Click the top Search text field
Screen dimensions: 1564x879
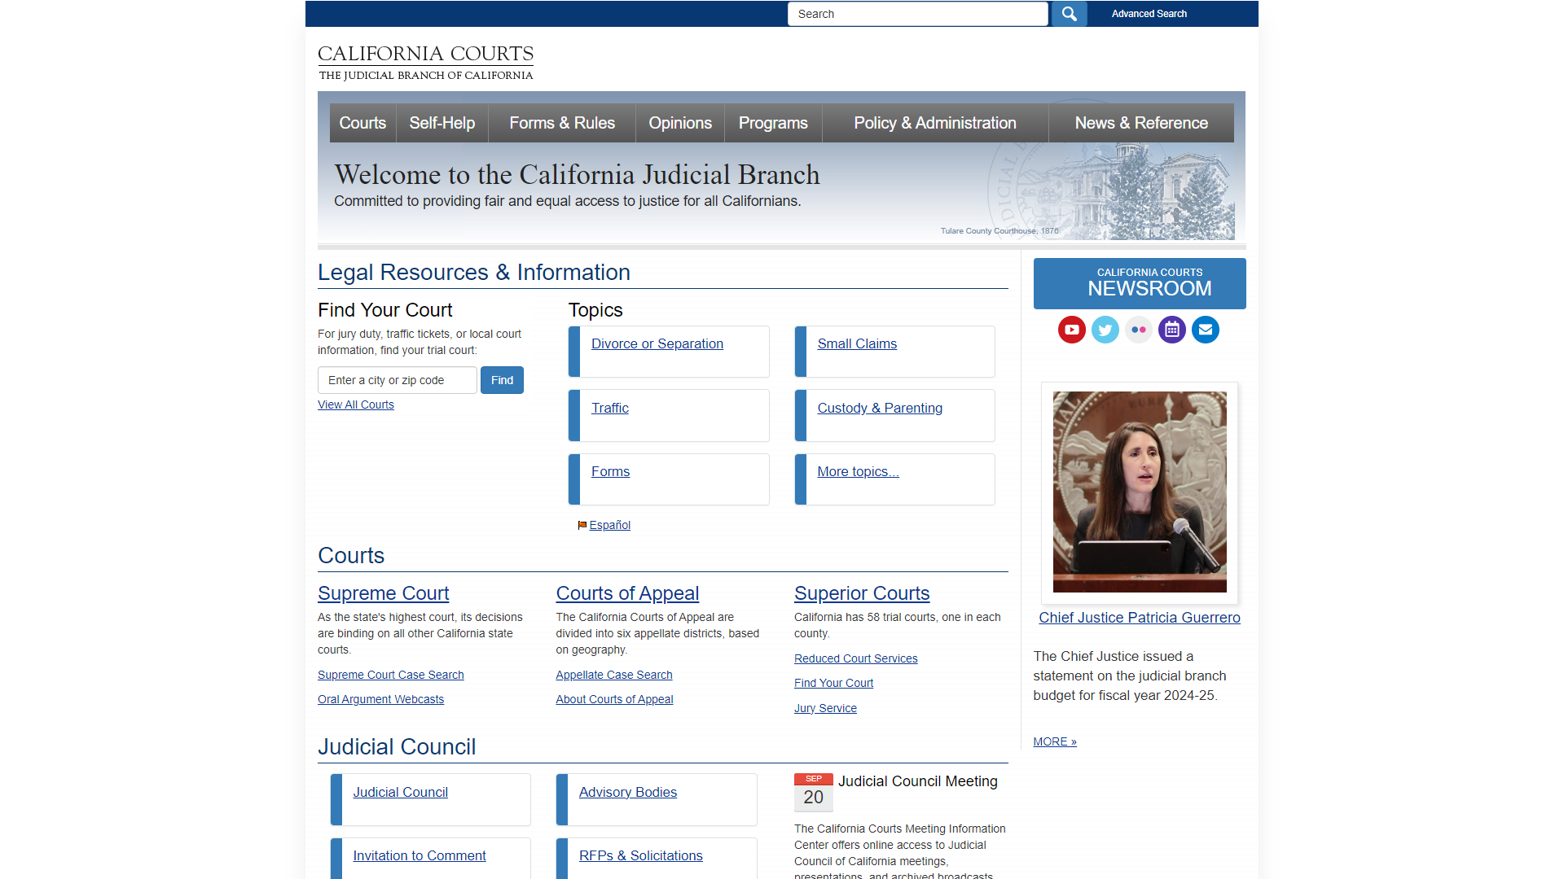[918, 14]
